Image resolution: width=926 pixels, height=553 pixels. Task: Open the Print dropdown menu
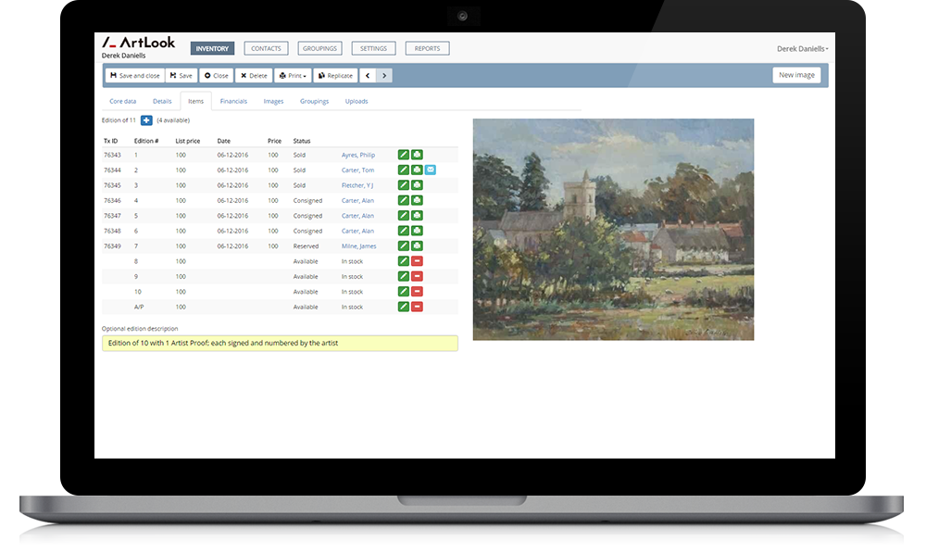point(293,76)
